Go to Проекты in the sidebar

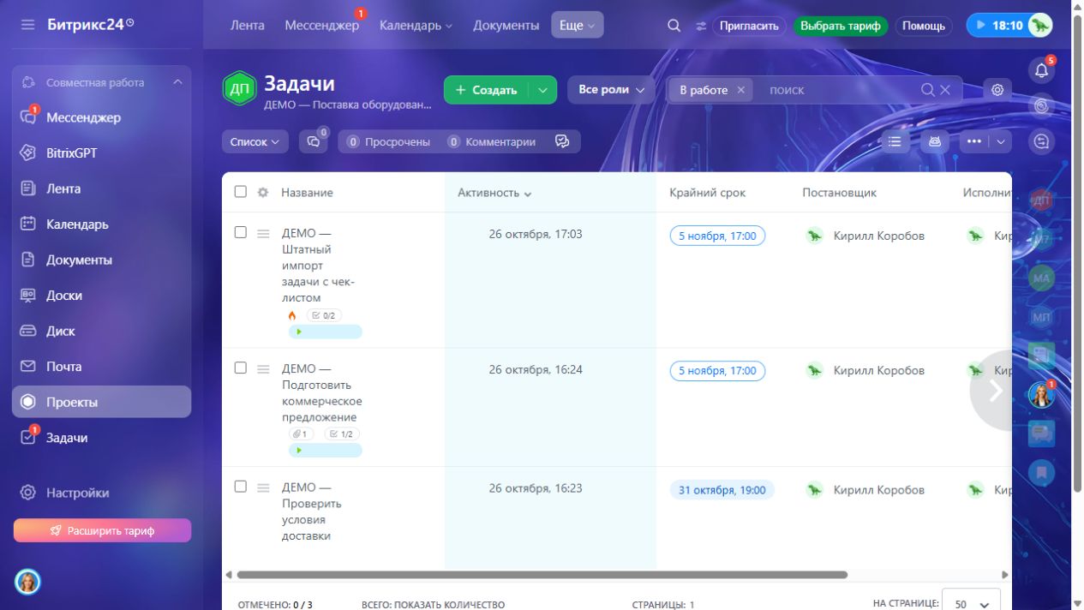tap(101, 402)
